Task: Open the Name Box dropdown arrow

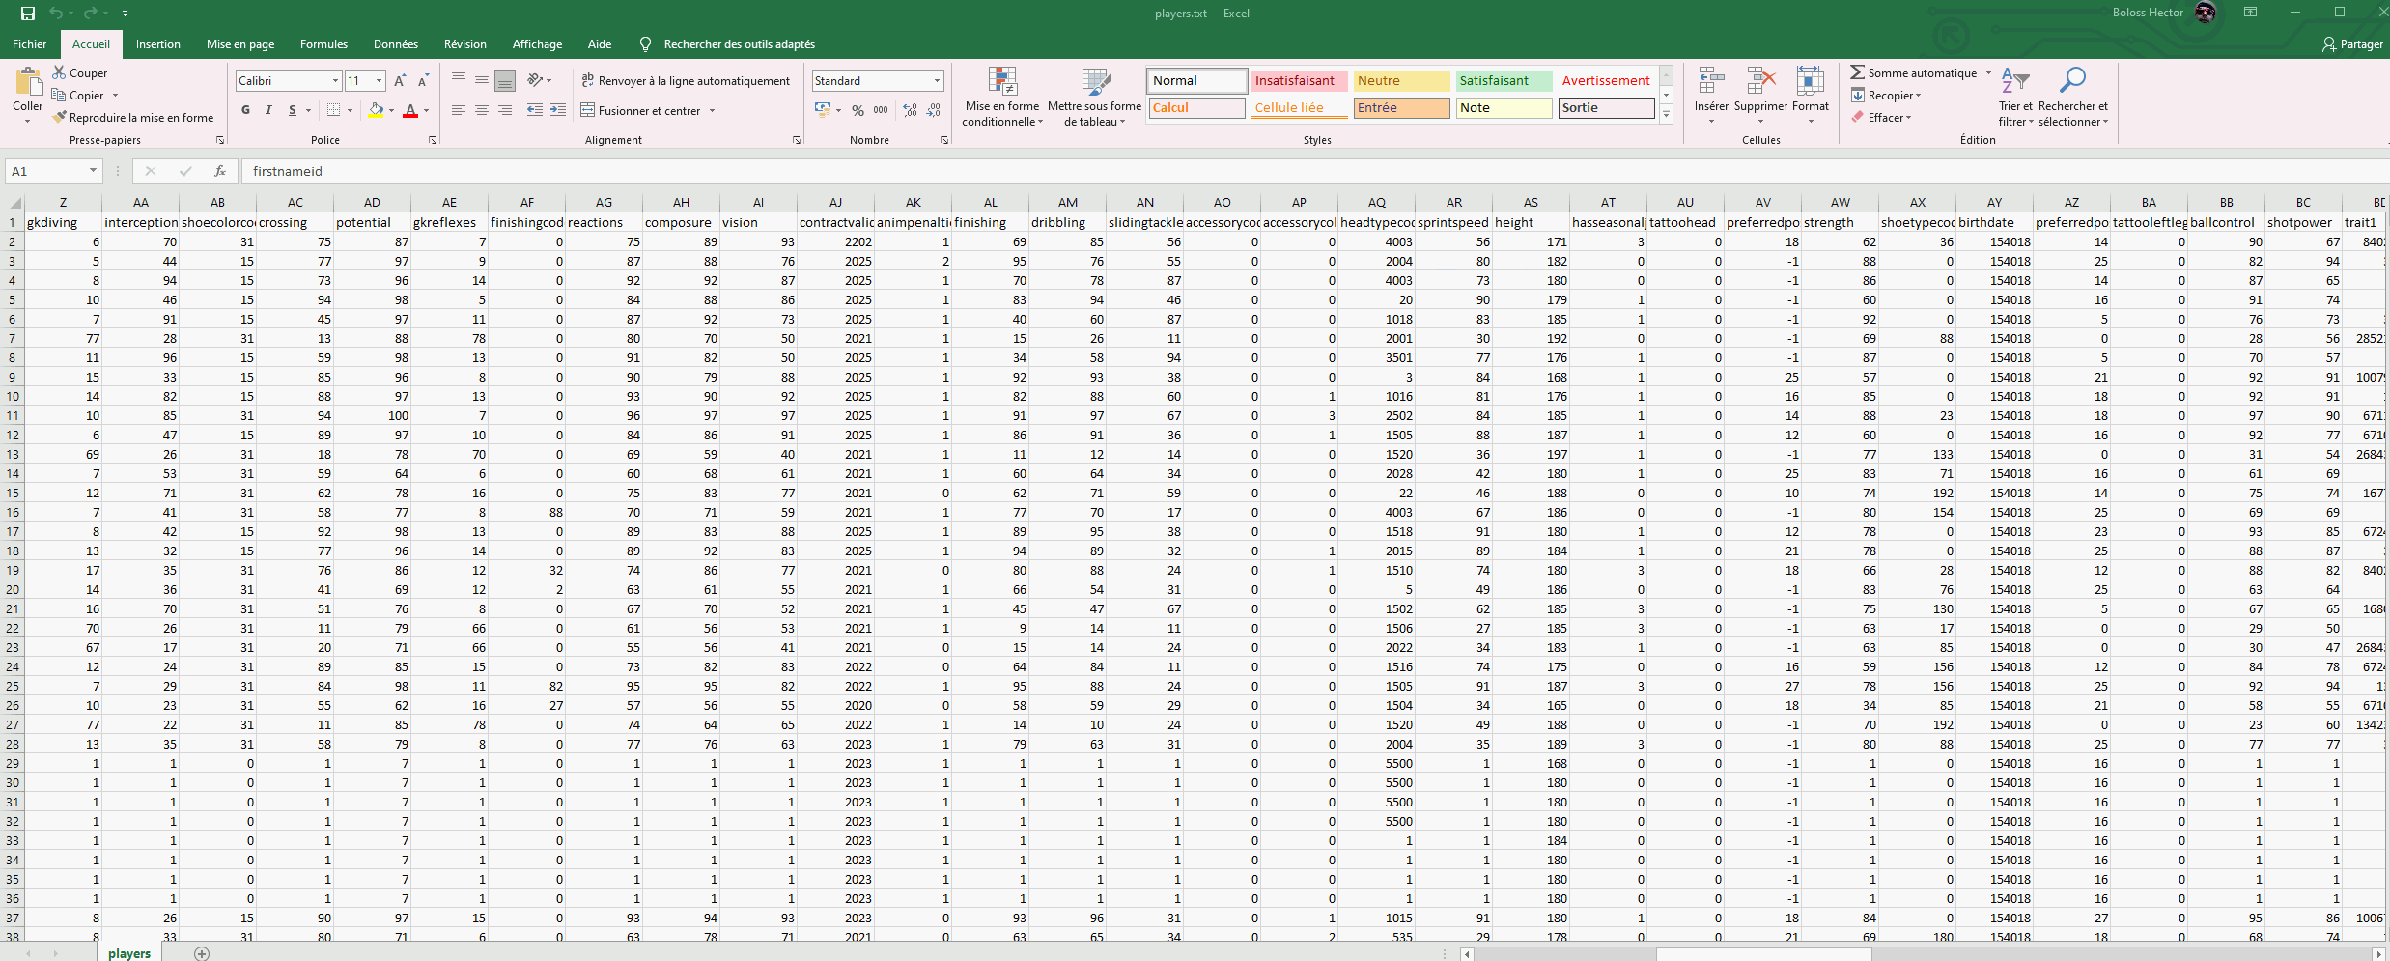Action: (x=93, y=171)
